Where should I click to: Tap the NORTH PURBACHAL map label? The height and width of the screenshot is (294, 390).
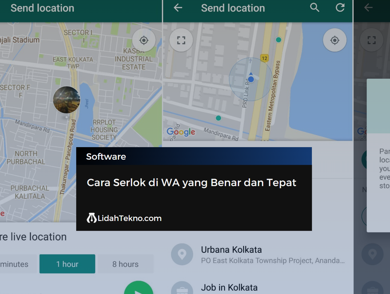pyautogui.click(x=26, y=157)
